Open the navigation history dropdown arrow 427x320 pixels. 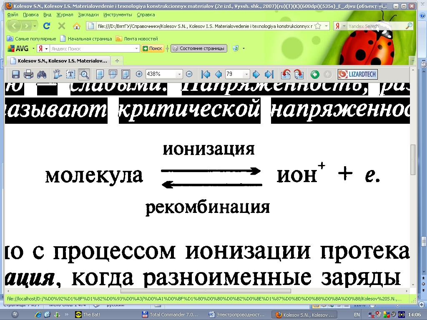point(35,26)
